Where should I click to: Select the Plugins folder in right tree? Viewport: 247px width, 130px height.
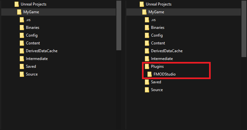(157, 66)
